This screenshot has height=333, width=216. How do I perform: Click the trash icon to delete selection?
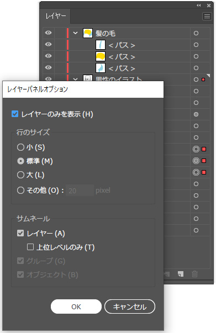point(194,274)
